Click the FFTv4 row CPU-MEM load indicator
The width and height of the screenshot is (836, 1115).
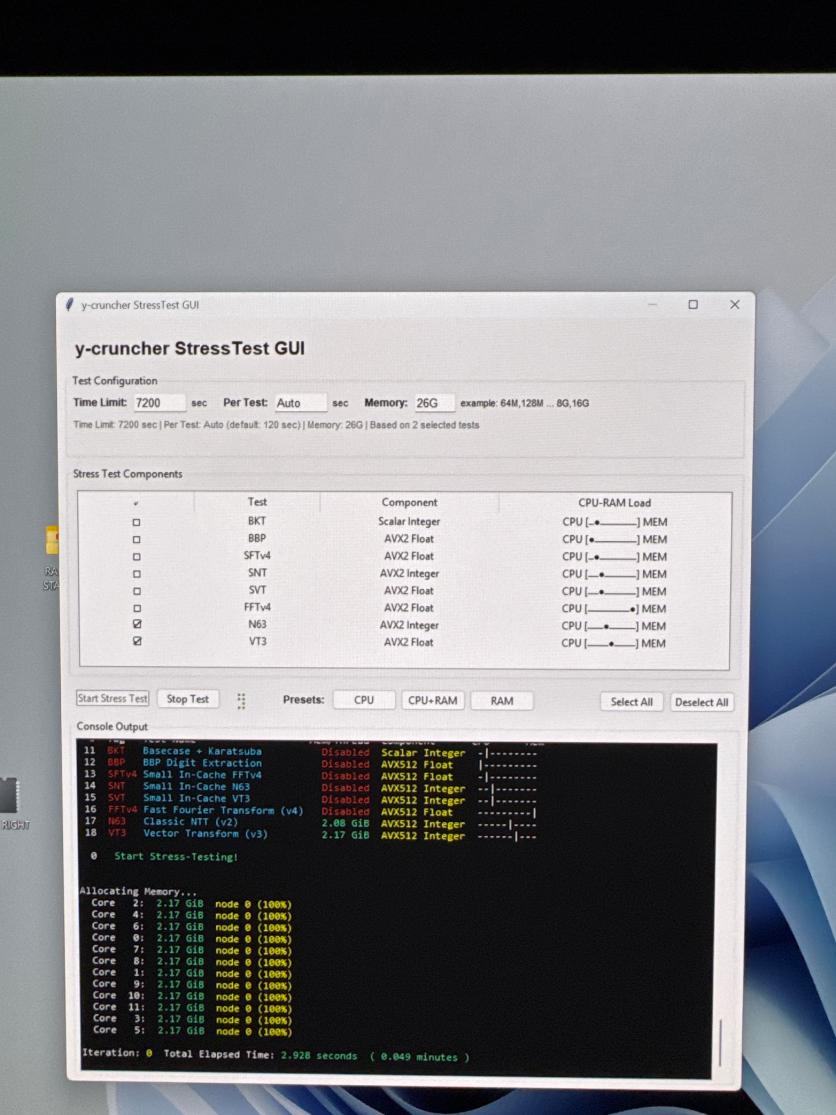pos(614,609)
